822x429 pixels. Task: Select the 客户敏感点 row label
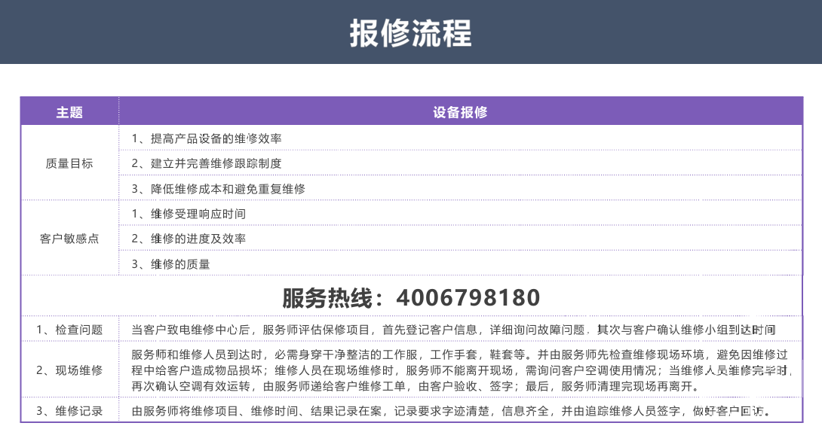69,239
